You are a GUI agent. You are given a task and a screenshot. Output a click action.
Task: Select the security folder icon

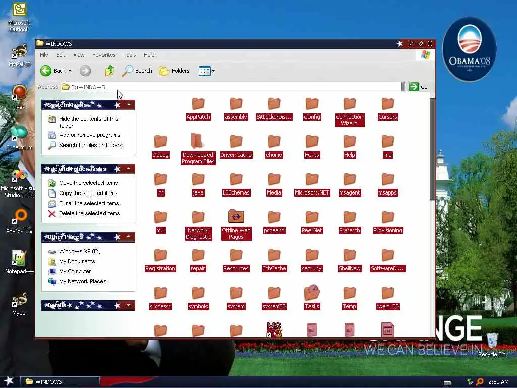tap(312, 255)
